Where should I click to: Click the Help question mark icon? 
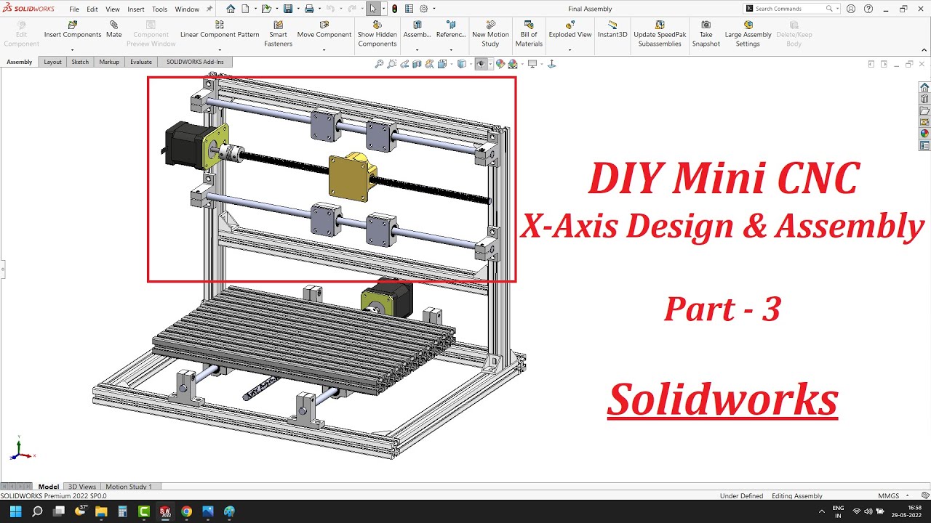pos(868,9)
